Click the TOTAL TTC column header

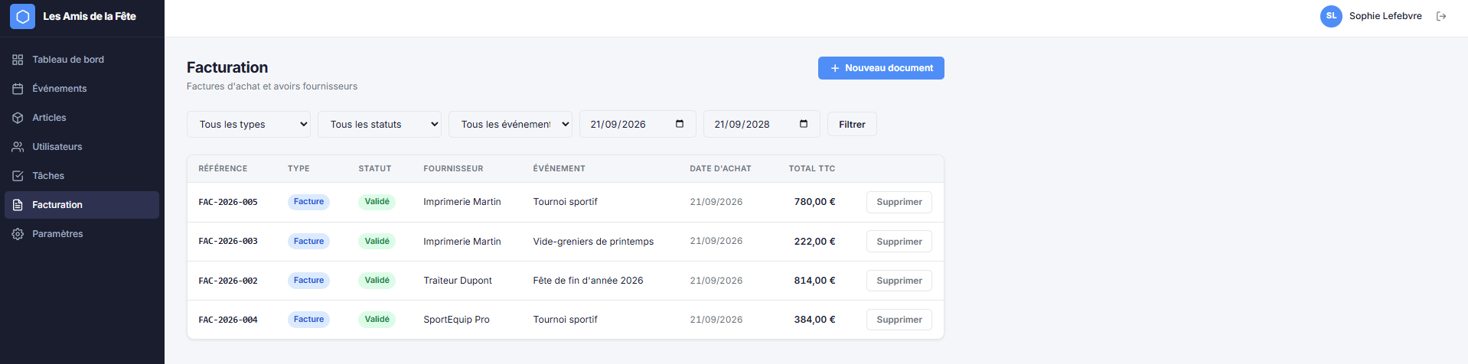coord(812,168)
